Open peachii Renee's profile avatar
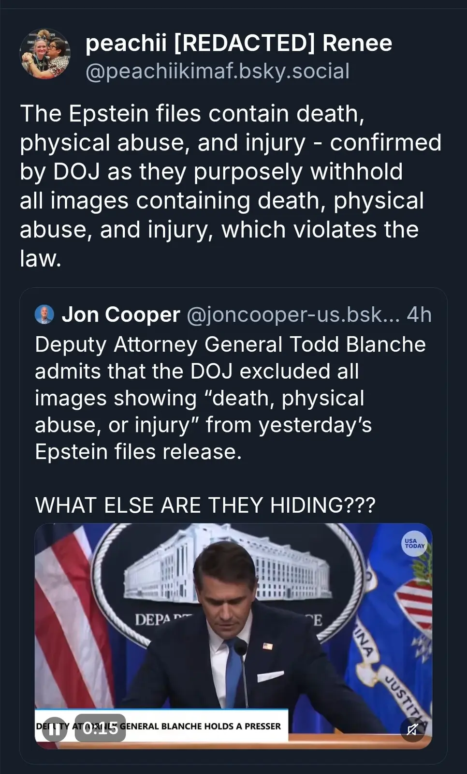 (x=44, y=54)
